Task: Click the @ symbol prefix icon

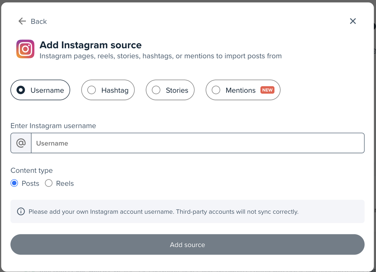Action: (x=21, y=143)
